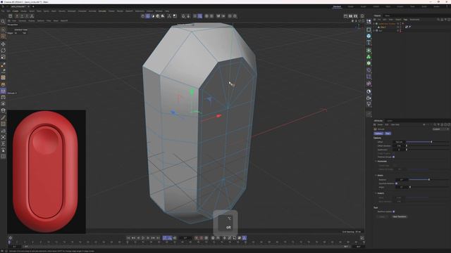Switch to the Takes tab

pos(388,15)
